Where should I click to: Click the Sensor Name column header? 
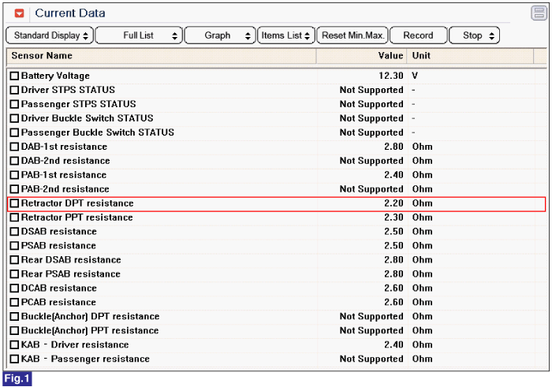(x=161, y=56)
